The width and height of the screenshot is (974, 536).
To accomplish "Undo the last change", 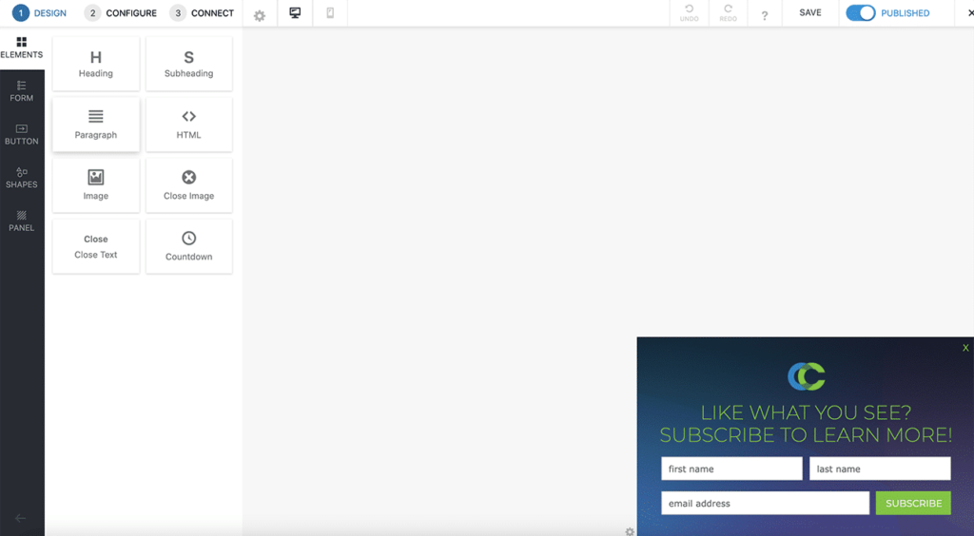I will click(689, 13).
